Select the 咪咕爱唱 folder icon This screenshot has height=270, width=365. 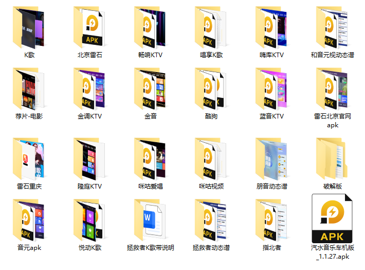pyautogui.click(x=150, y=159)
